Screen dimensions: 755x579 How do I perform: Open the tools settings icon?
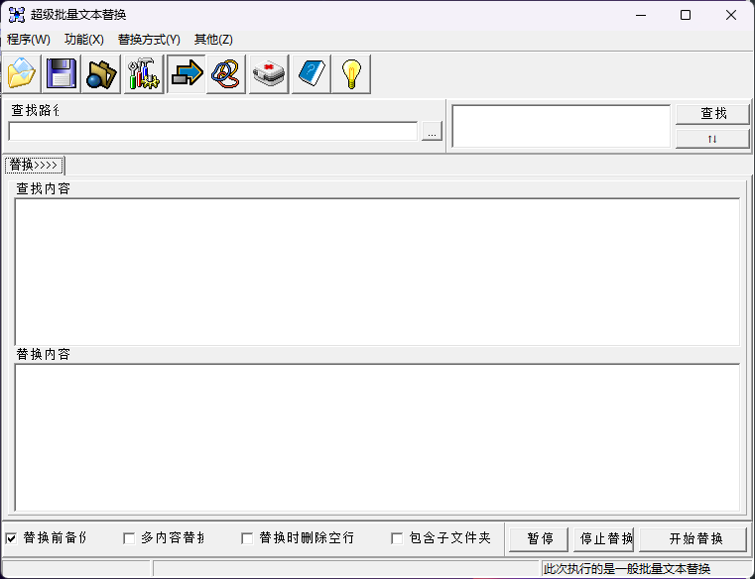[x=143, y=74]
